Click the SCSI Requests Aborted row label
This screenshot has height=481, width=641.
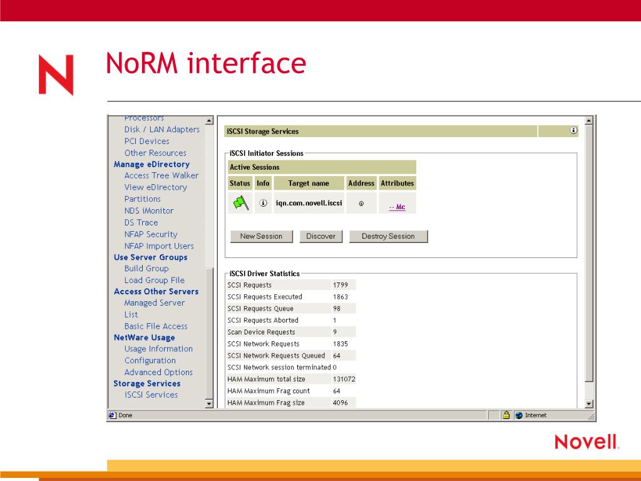click(263, 320)
